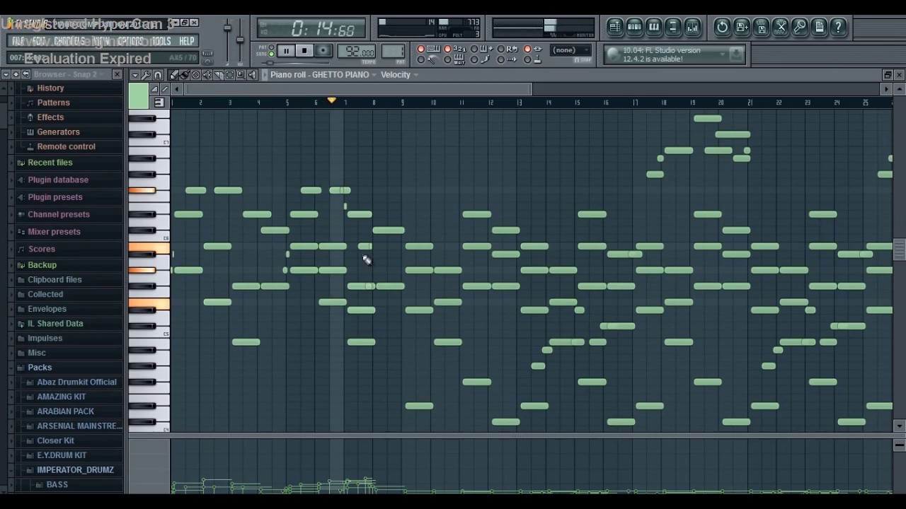The image size is (906, 509).
Task: Open the TOOLS menu
Action: [161, 41]
